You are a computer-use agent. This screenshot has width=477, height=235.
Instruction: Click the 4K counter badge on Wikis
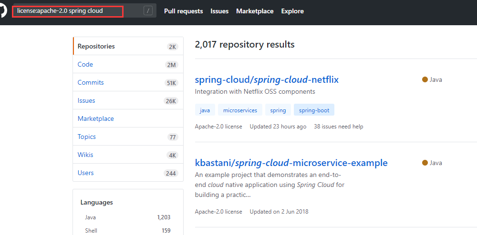tap(173, 155)
